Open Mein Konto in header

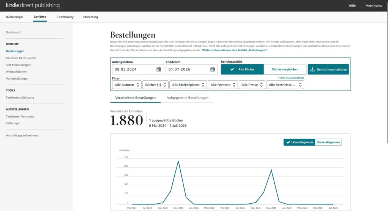tap(374, 6)
